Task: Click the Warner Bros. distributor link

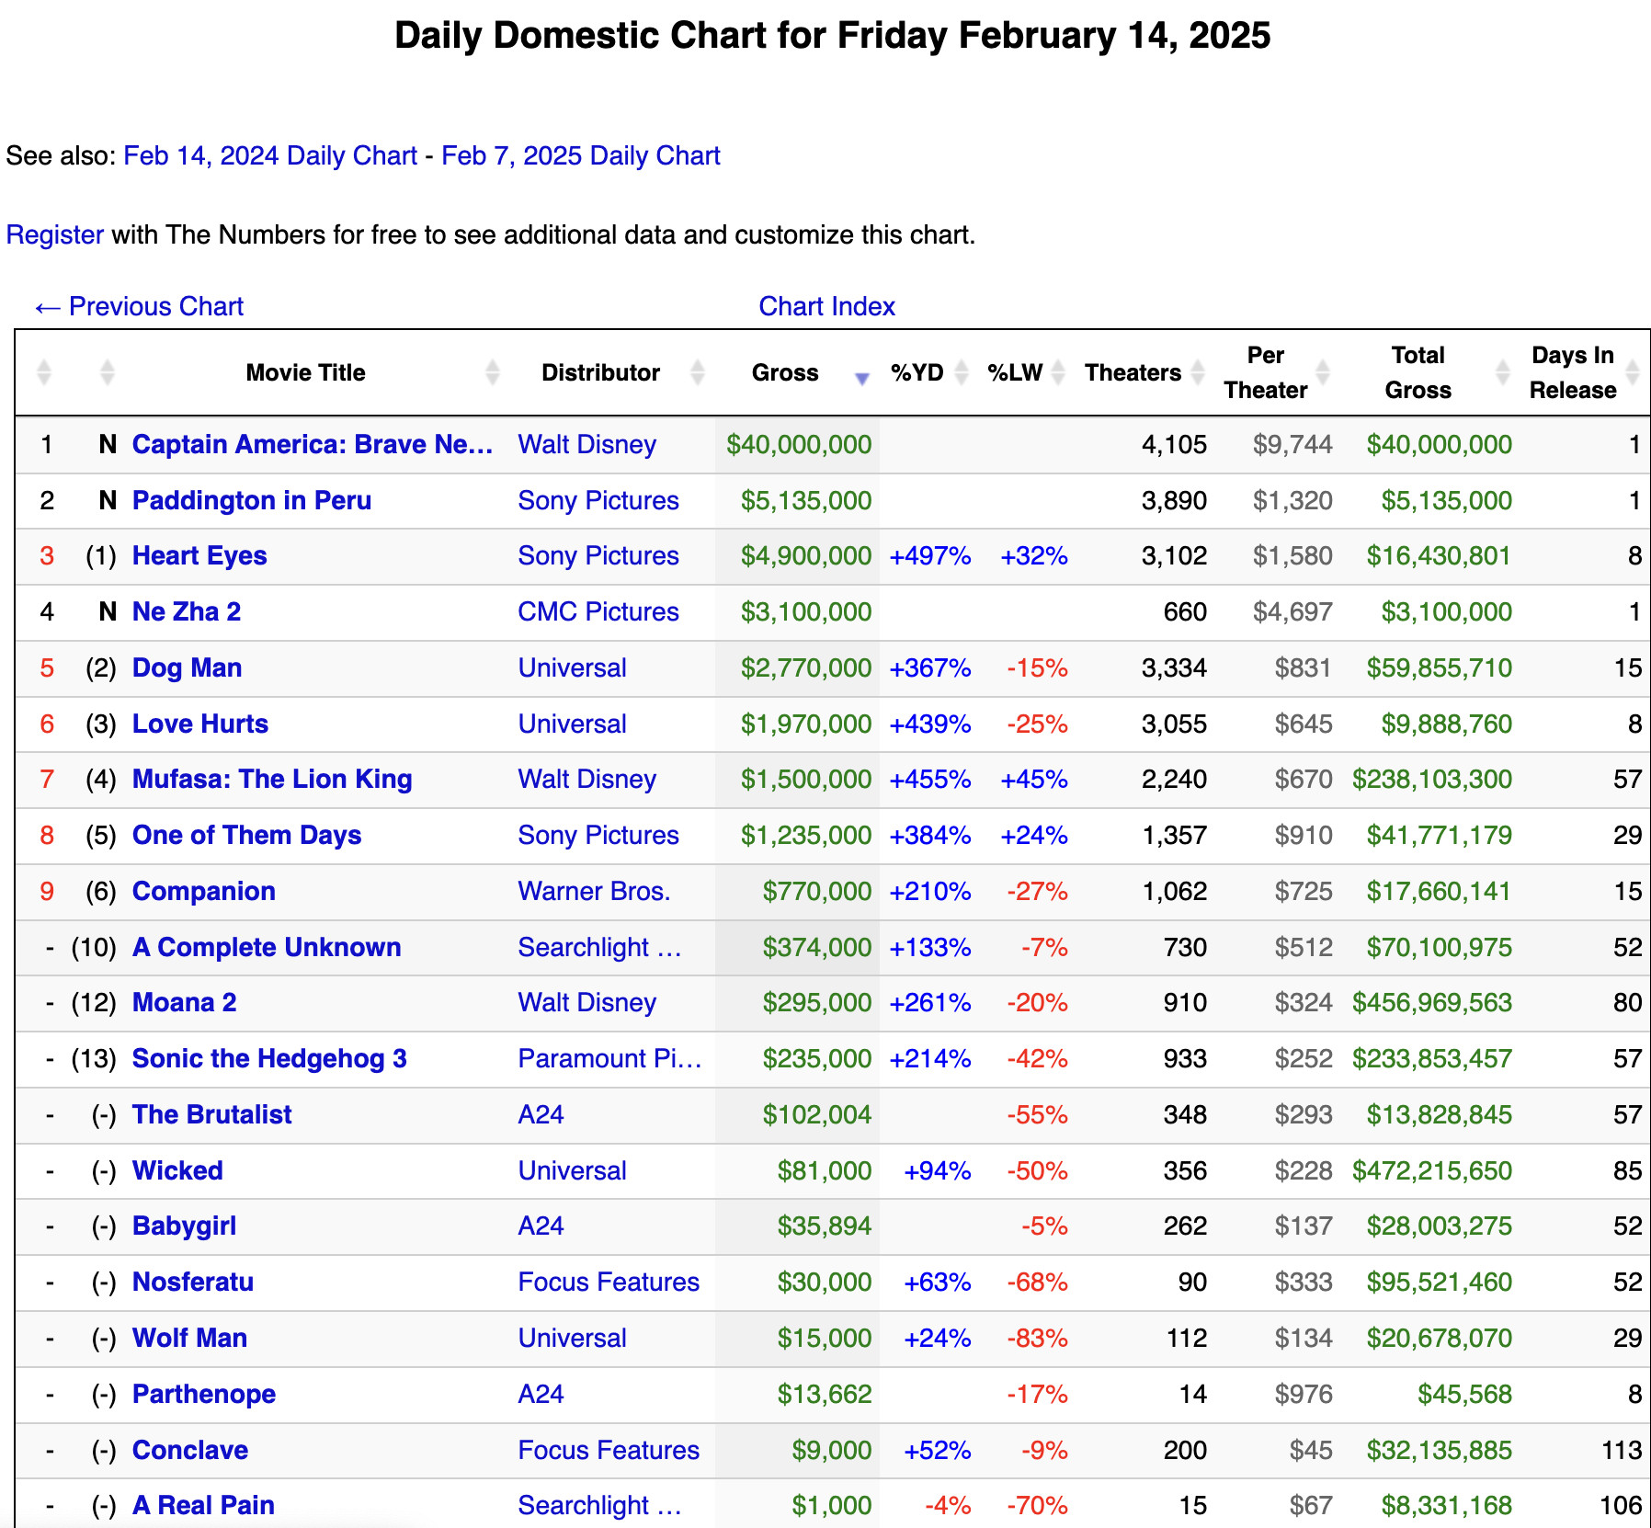Action: point(594,891)
